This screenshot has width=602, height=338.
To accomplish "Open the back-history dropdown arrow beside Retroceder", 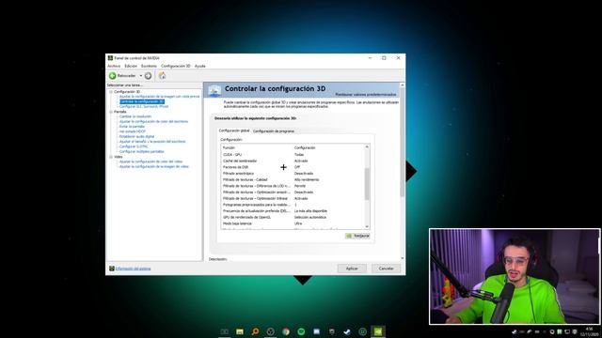I will point(141,76).
